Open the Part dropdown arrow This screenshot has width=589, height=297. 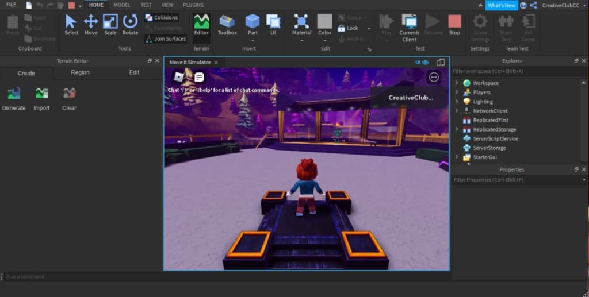point(253,40)
